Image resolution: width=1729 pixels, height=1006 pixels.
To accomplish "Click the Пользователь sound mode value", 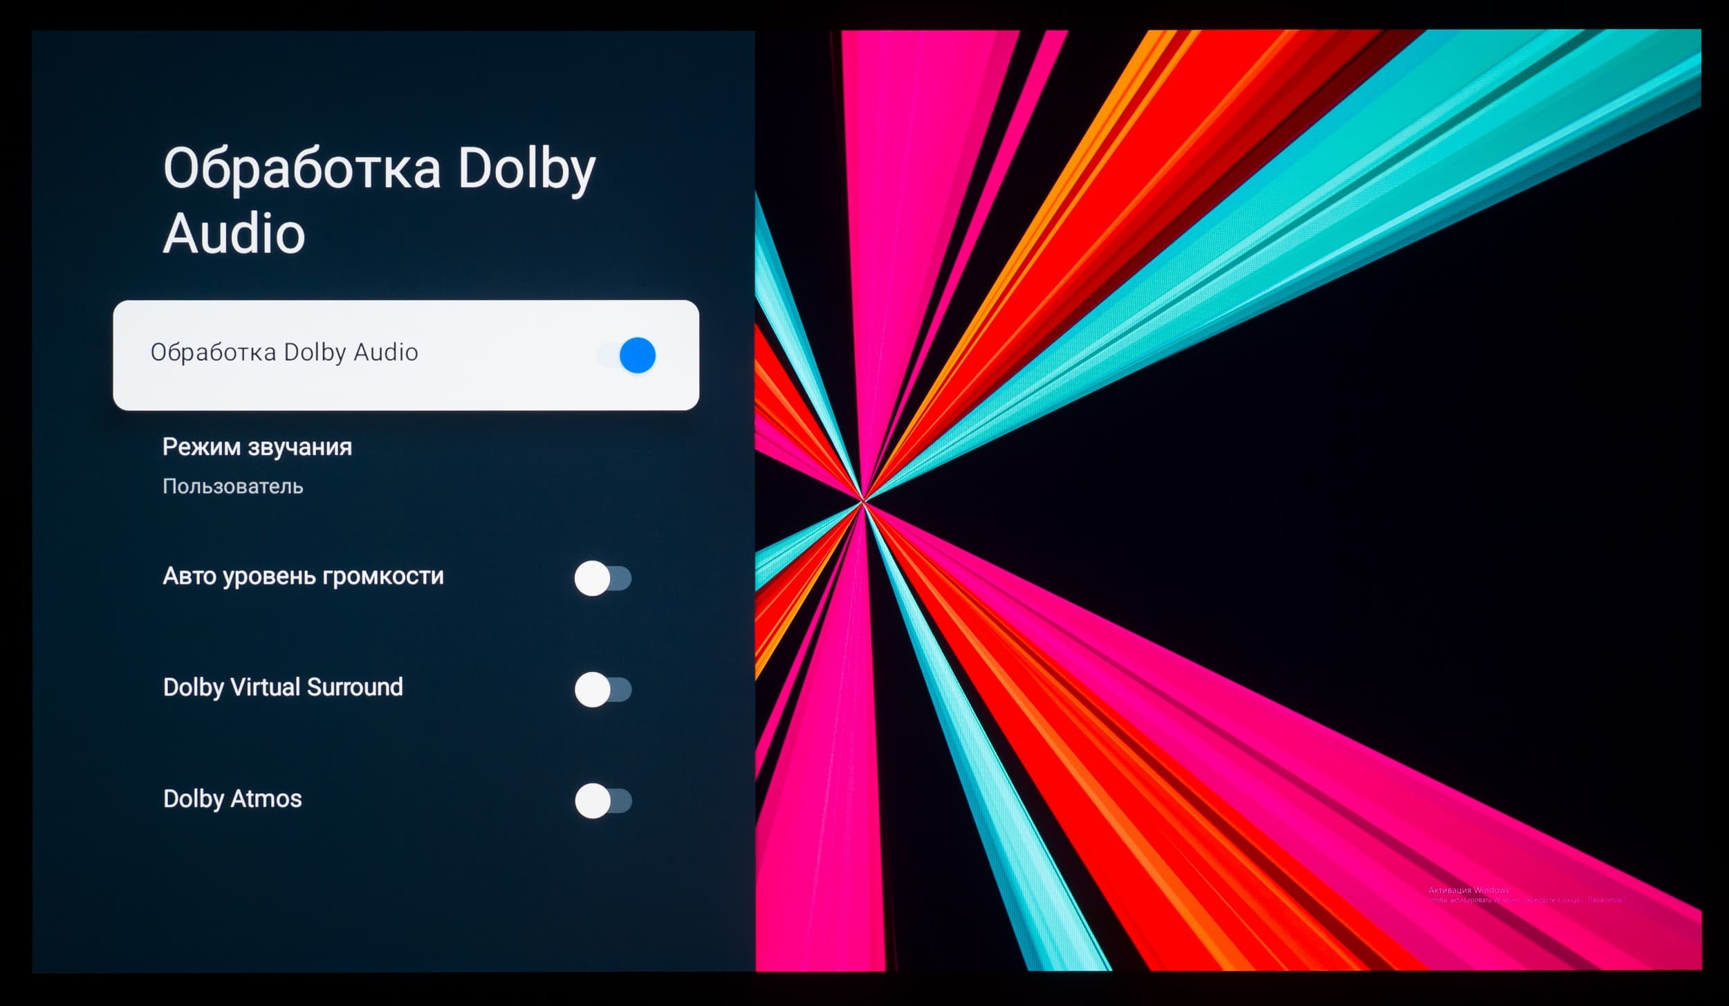I will point(232,487).
